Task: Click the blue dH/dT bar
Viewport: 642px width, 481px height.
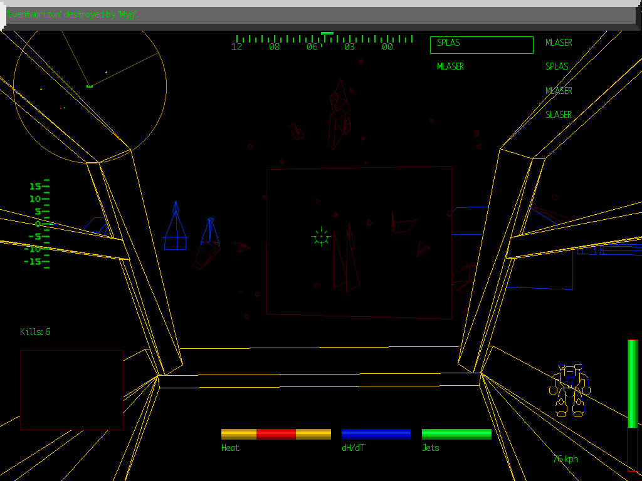Action: coord(376,434)
